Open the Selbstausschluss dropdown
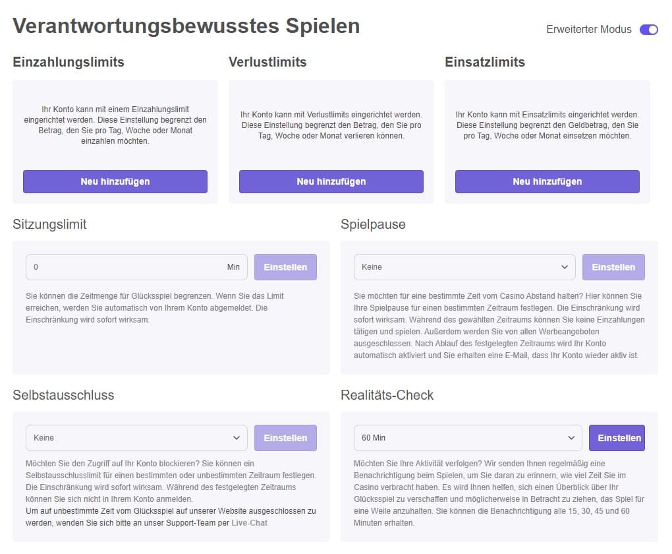The image size is (672, 554). pos(136,437)
